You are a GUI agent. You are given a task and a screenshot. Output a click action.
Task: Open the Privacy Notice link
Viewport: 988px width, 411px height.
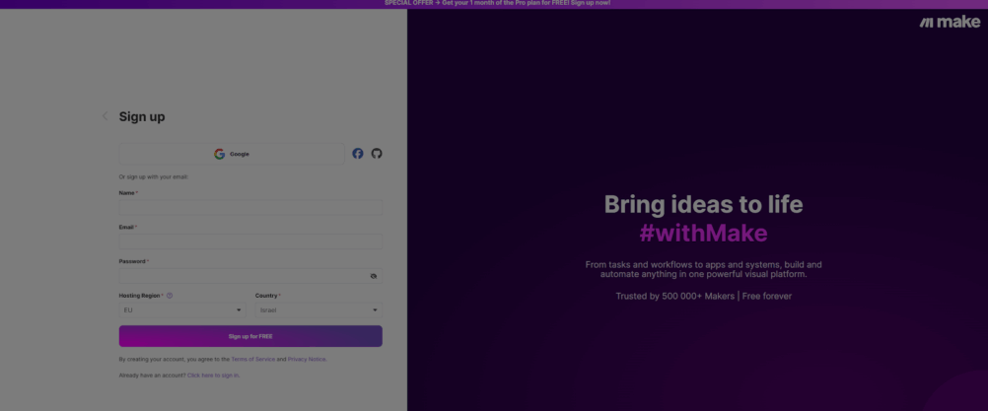[x=307, y=359]
